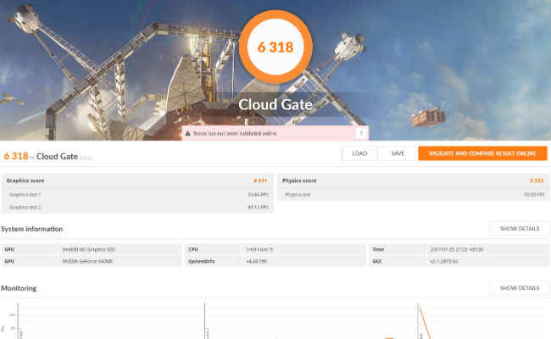
Task: Show details for Monitoring section
Action: pyautogui.click(x=520, y=288)
